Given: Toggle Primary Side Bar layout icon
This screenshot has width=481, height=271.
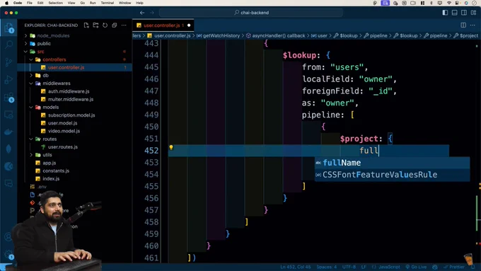Looking at the screenshot, I should click(x=445, y=13).
